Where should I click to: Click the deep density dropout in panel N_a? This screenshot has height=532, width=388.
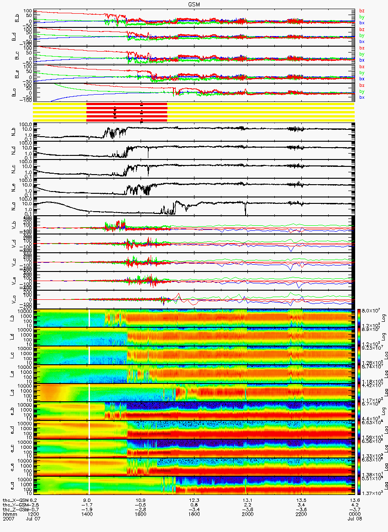(x=245, y=209)
